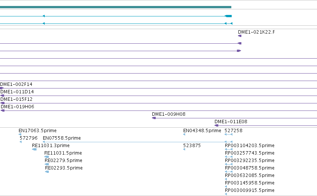Viewport: 317px width, 196px height.
Task: Select the DME1-011D14 clone label
Action: 17,92
